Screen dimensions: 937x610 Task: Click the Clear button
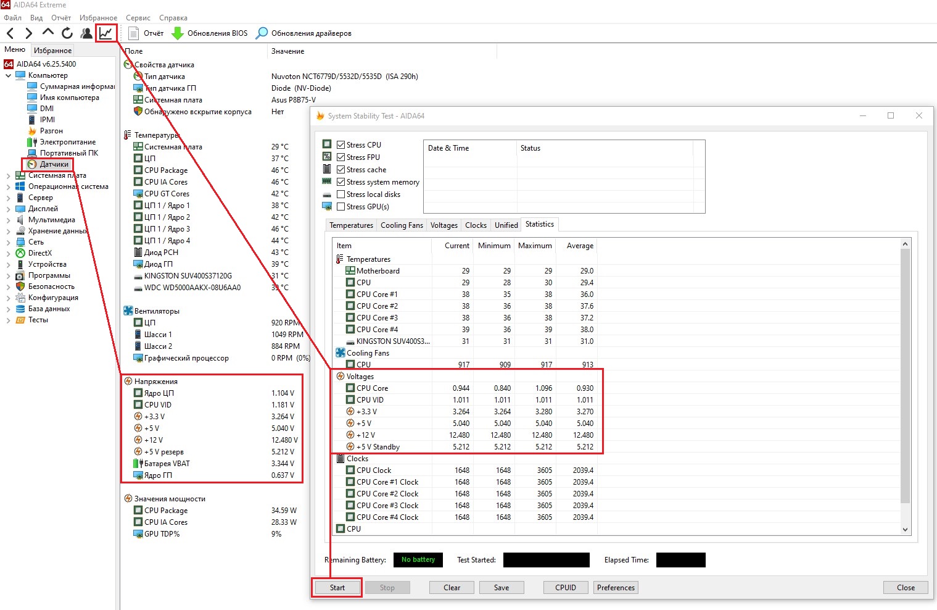click(452, 588)
